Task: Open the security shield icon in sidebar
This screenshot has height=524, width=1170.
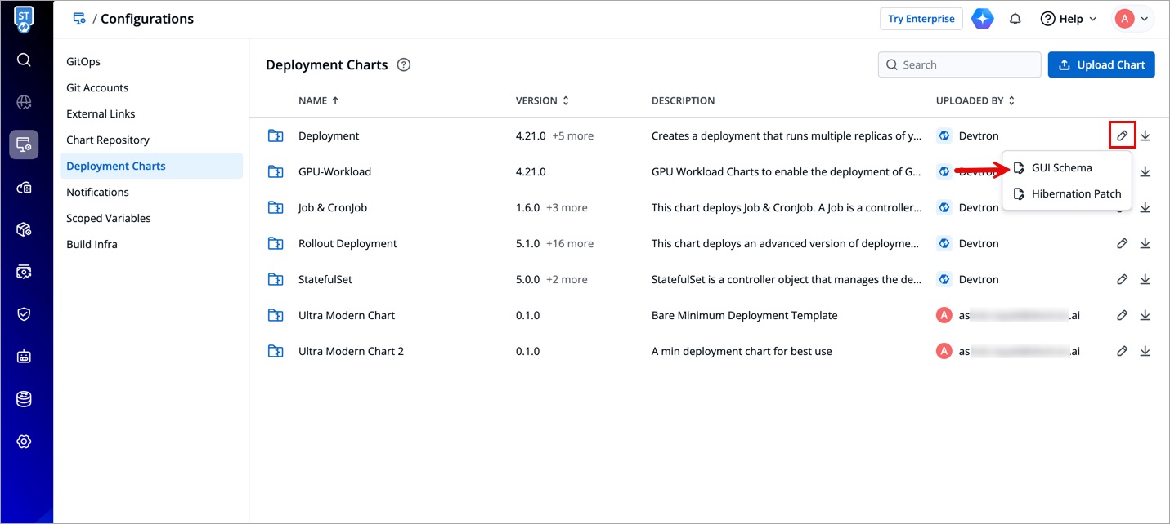Action: click(x=24, y=314)
